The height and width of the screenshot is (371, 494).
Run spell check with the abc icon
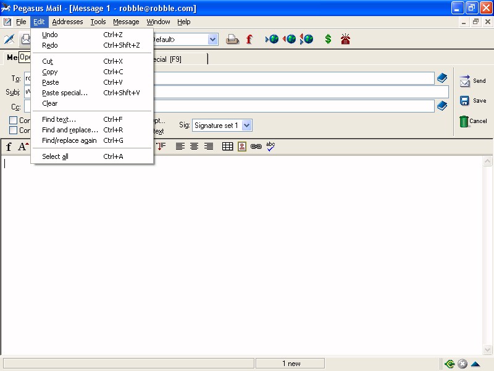[x=270, y=147]
